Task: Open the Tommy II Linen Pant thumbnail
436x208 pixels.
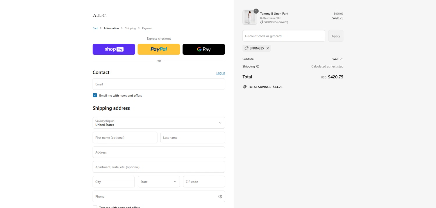Action: coord(250,17)
